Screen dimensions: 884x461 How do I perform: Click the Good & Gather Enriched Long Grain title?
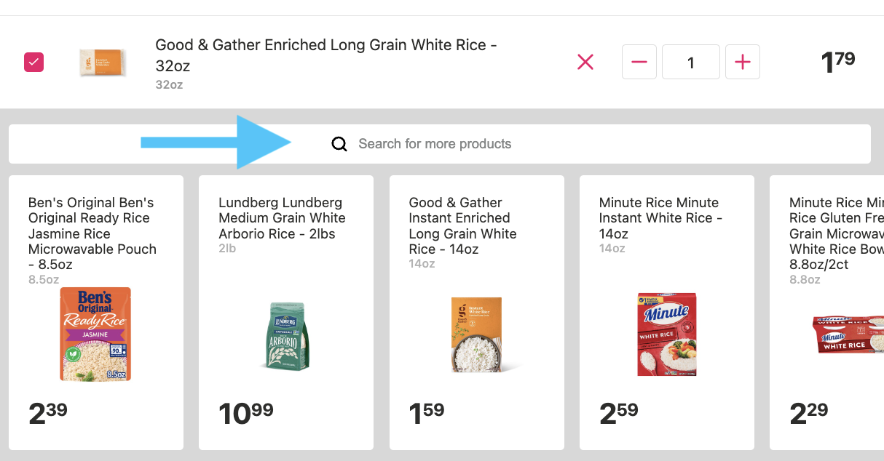coord(326,55)
